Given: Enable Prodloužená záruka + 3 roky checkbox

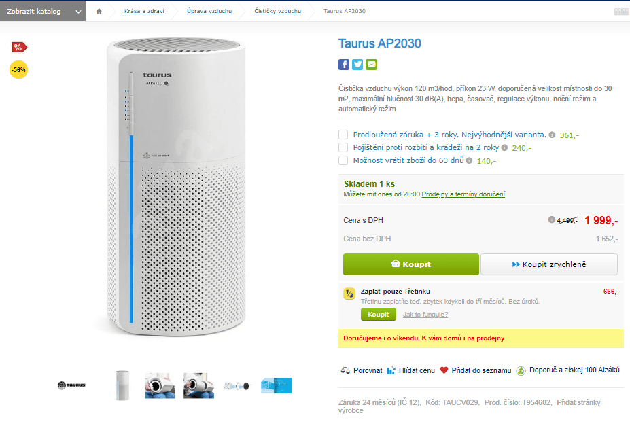Looking at the screenshot, I should pyautogui.click(x=343, y=135).
